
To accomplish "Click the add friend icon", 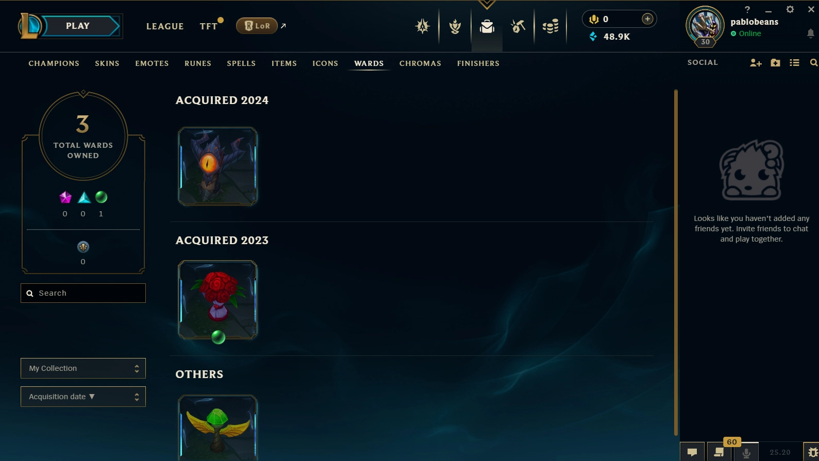I will (x=756, y=63).
